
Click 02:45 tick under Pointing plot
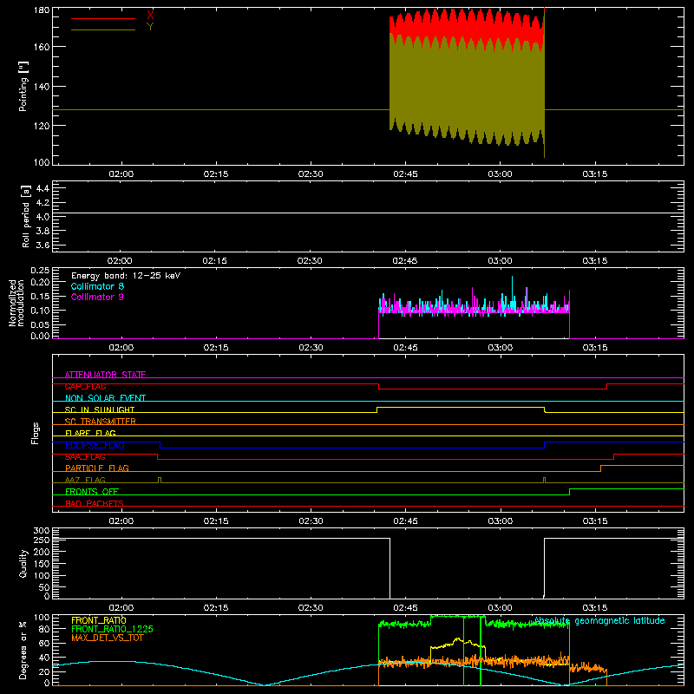[405, 174]
